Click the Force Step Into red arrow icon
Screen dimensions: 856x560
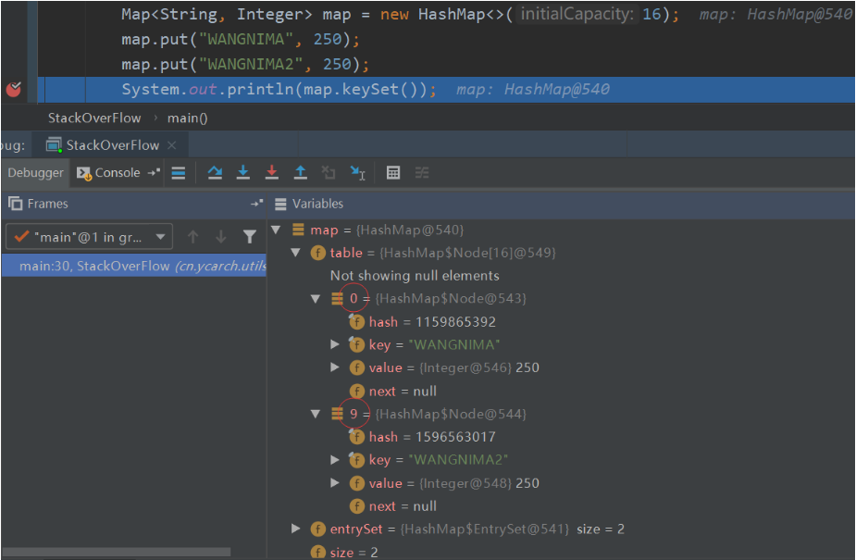tap(272, 172)
